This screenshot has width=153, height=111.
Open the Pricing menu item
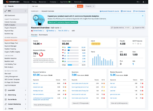point(34,2)
